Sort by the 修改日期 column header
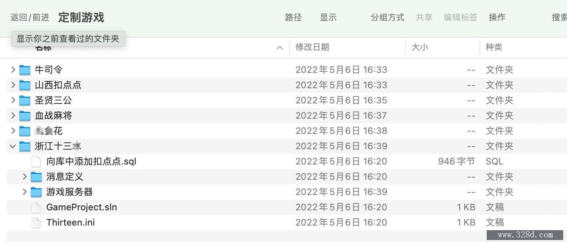The image size is (567, 242). point(312,47)
